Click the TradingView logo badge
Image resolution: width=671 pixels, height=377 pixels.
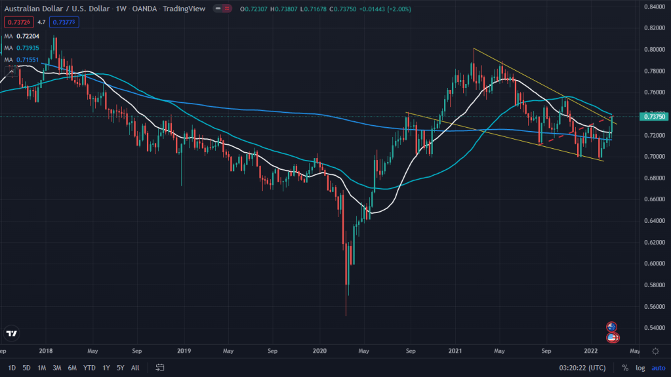(x=11, y=334)
